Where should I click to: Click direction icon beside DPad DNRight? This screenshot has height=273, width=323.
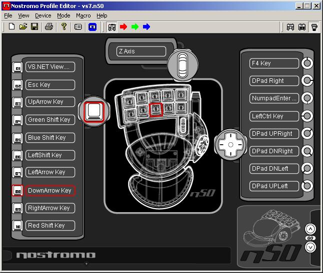[307, 151]
